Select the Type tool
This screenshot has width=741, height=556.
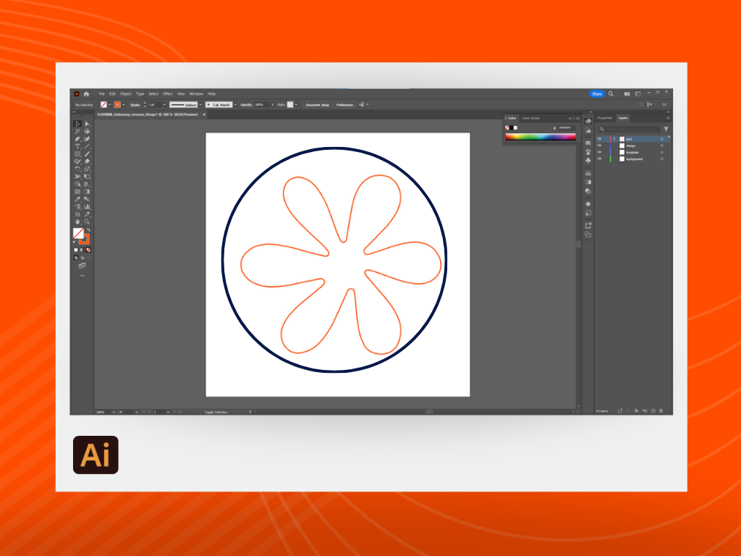pos(77,146)
